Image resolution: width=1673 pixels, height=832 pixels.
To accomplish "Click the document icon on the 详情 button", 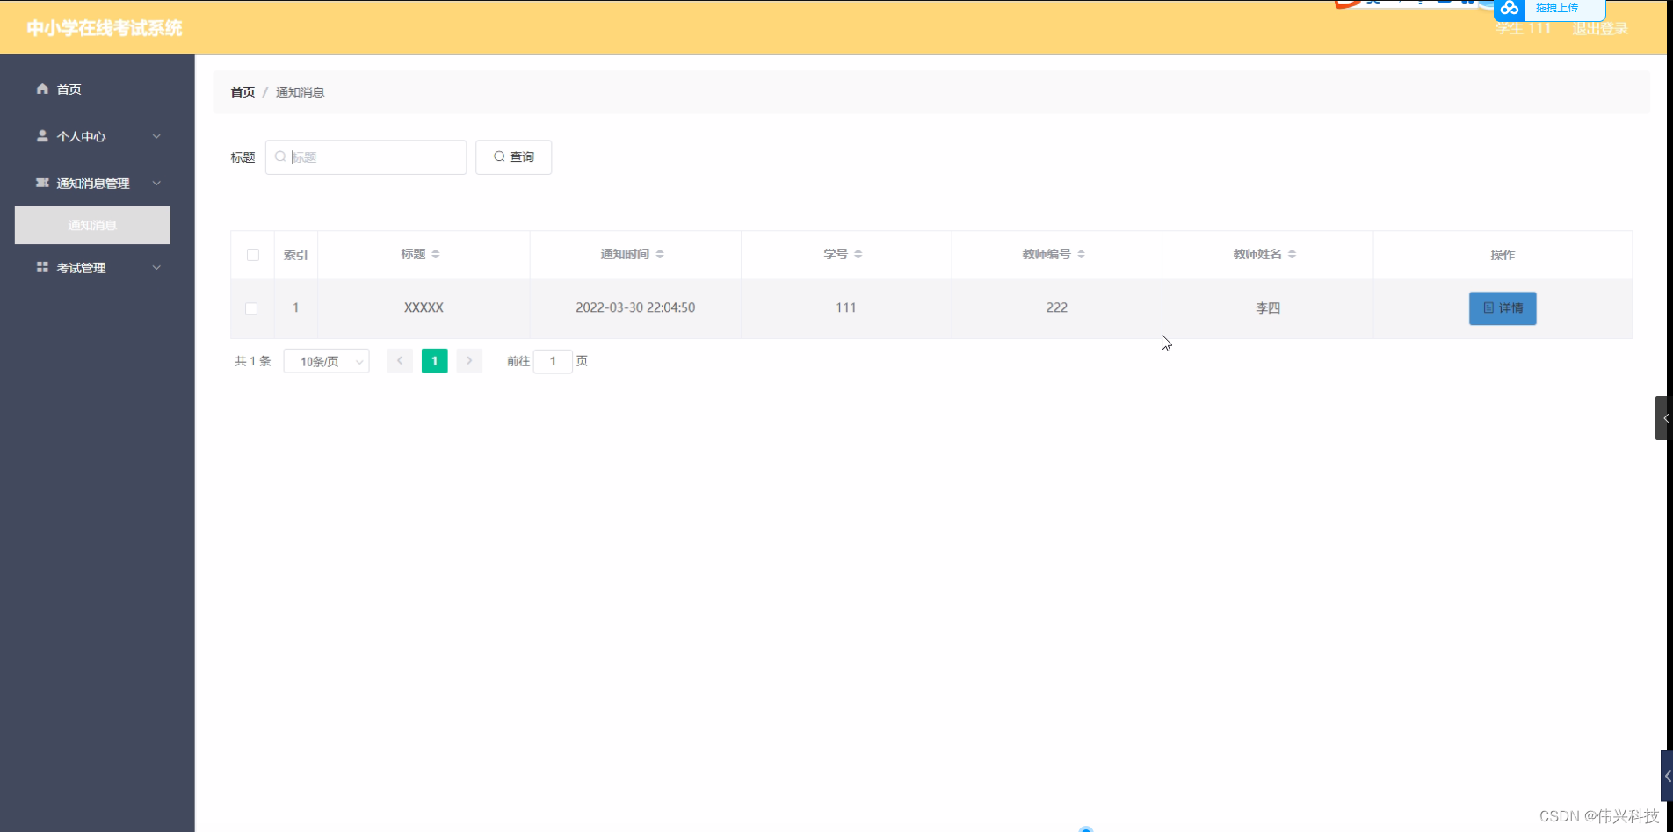I will click(x=1487, y=307).
